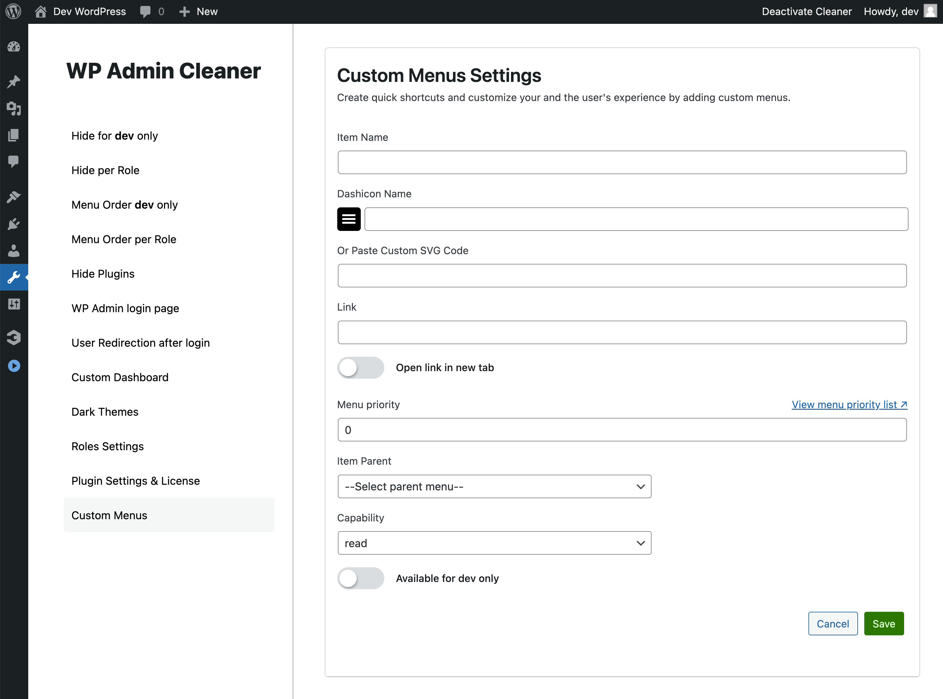Click New in the admin bar

point(207,11)
